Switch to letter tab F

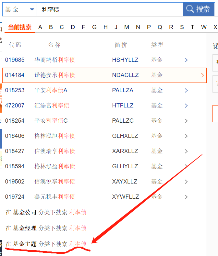(83, 27)
